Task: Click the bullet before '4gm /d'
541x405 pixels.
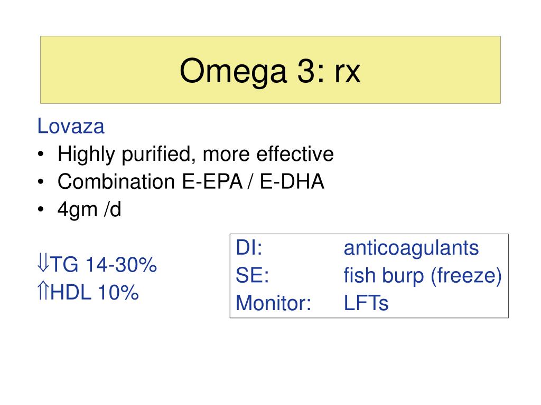Action: pyautogui.click(x=41, y=209)
